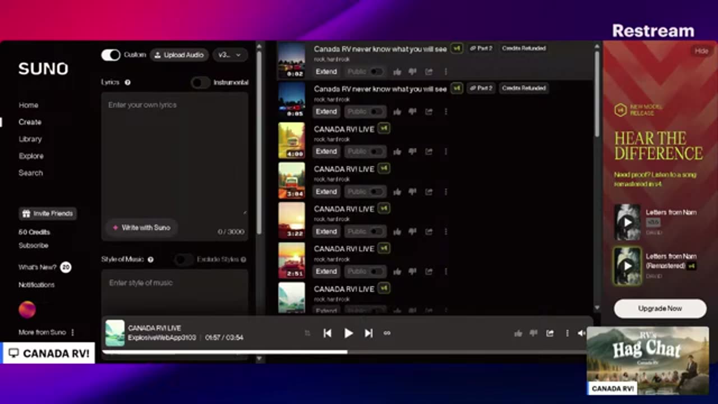The height and width of the screenshot is (404, 718).
Task: Go to Home in the sidebar
Action: pyautogui.click(x=29, y=105)
